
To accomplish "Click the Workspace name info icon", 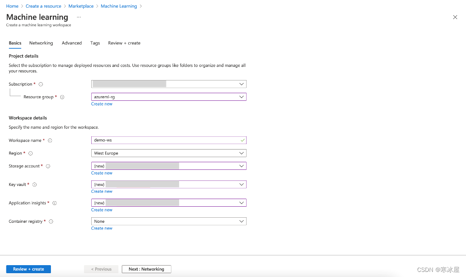I will pyautogui.click(x=50, y=141).
